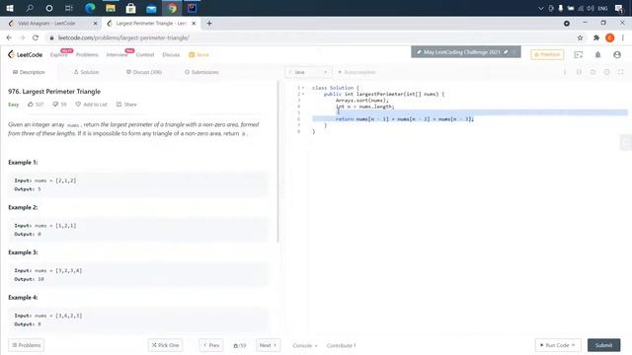Click Add to List

point(91,105)
